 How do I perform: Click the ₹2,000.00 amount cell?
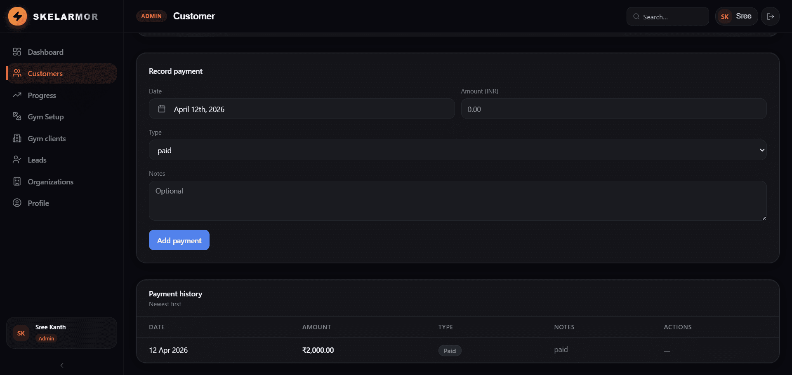[318, 350]
